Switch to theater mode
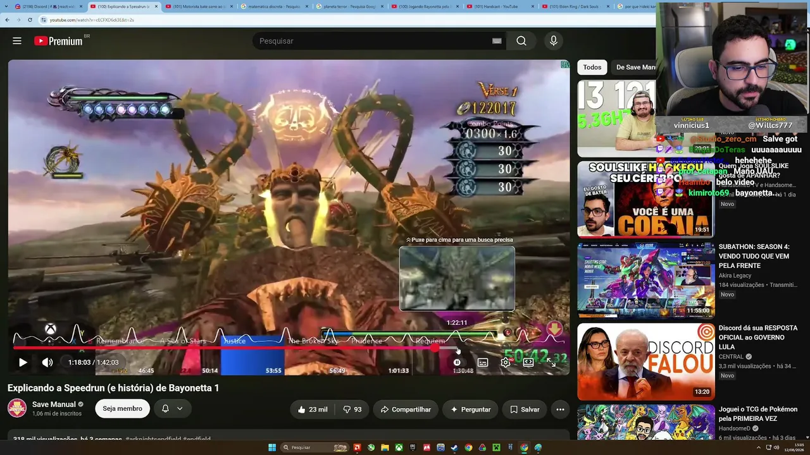The width and height of the screenshot is (810, 455). click(528, 362)
